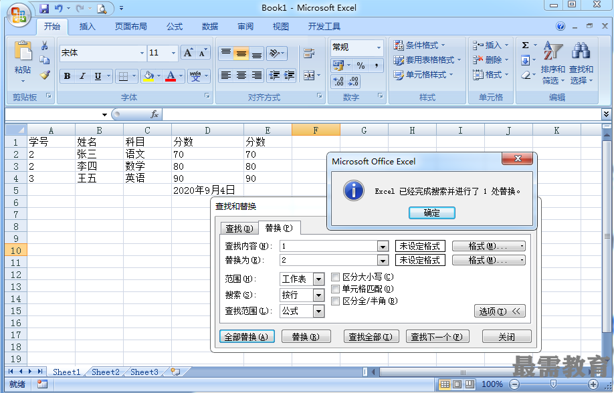Image resolution: width=614 pixels, height=393 pixels.
Task: Open the Look in (查找范围) dropdown showing 公式
Action: 319,311
